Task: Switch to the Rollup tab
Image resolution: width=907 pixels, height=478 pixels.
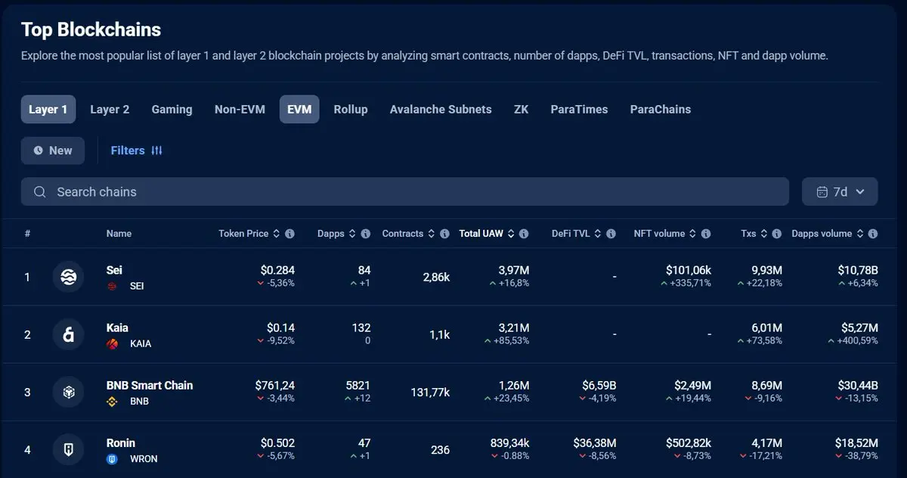Action: pos(351,109)
